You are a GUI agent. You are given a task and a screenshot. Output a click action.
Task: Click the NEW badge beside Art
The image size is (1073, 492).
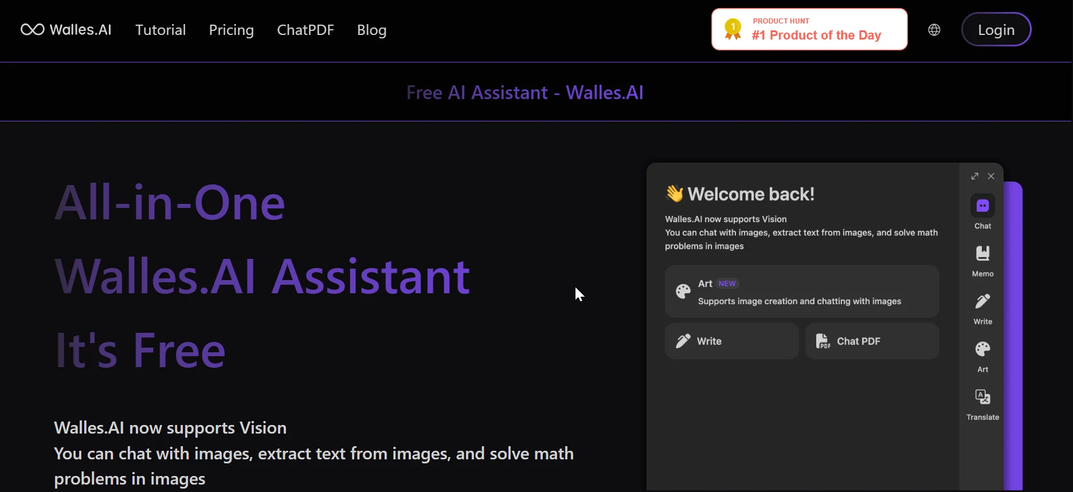pyautogui.click(x=727, y=284)
